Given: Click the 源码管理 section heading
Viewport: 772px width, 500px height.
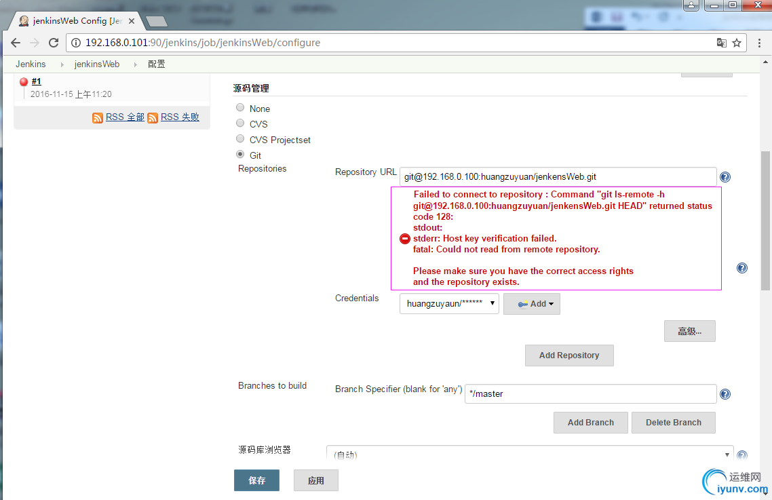Looking at the screenshot, I should click(x=251, y=88).
